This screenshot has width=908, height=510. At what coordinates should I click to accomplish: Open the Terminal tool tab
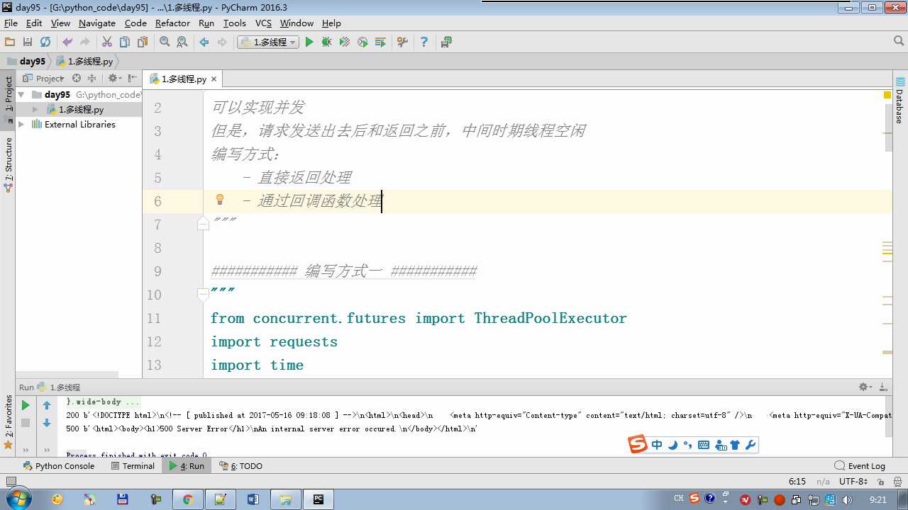coord(133,466)
